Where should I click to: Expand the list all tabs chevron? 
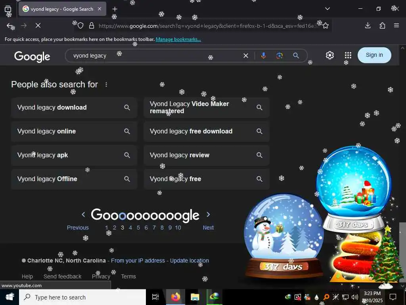click(327, 9)
